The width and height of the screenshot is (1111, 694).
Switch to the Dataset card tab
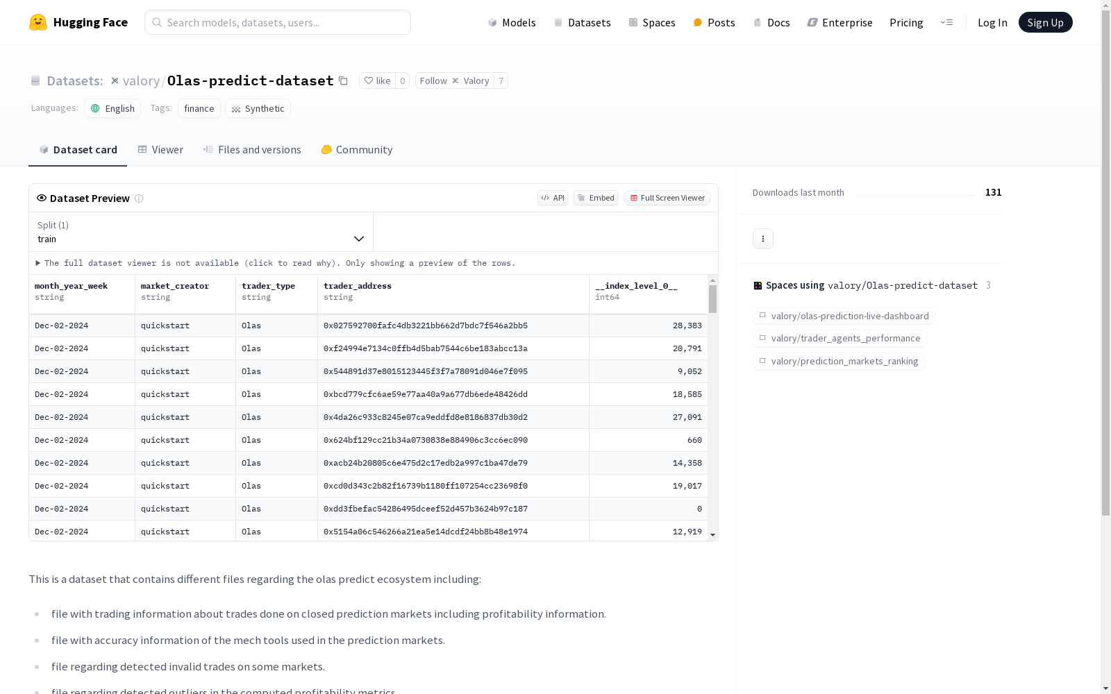coord(78,150)
